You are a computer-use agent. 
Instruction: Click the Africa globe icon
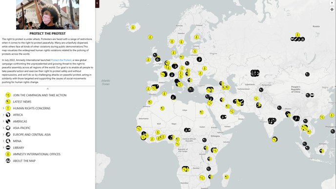pyautogui.click(x=8, y=115)
